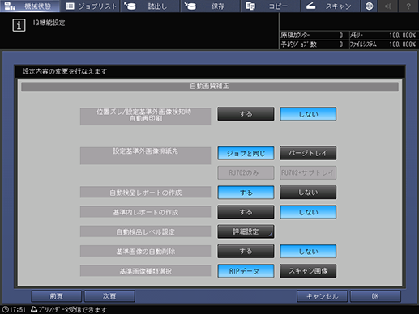419x314 pixels.
Task: Confirm settings with the OK button
Action: tap(375, 296)
